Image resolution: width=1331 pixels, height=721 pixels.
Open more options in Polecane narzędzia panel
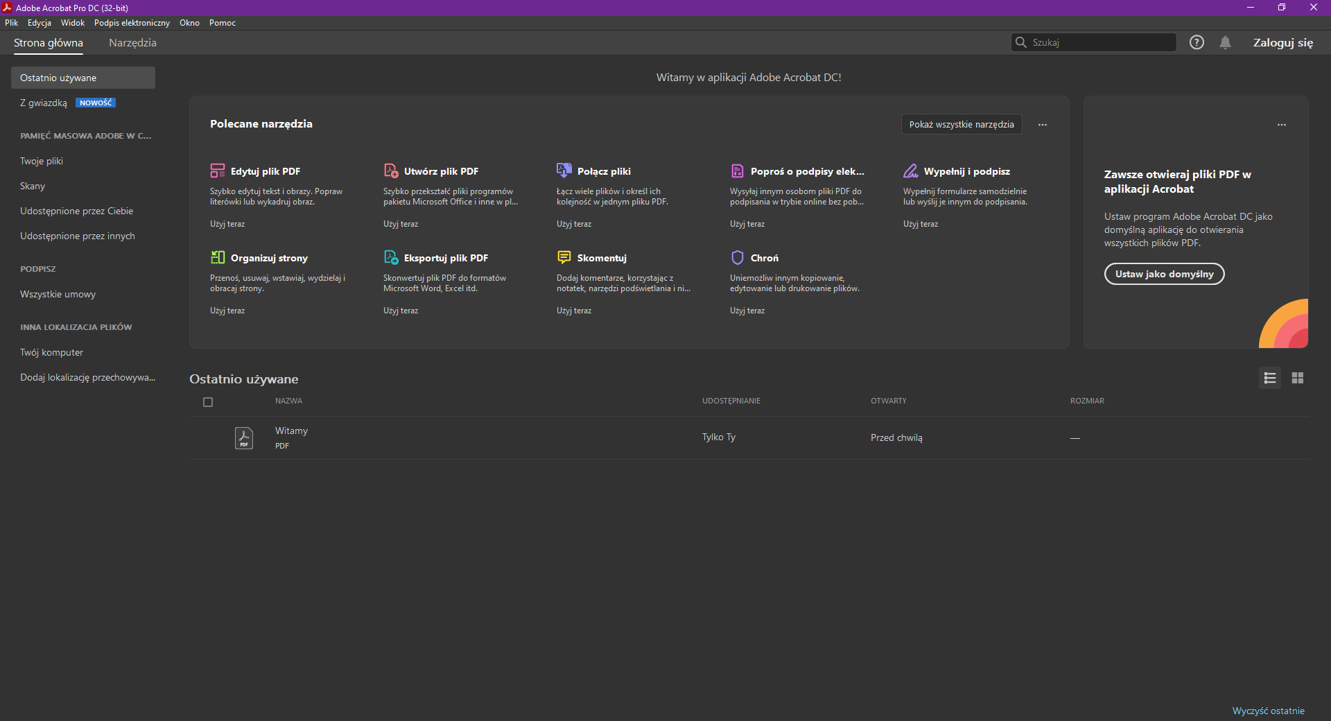click(1043, 125)
